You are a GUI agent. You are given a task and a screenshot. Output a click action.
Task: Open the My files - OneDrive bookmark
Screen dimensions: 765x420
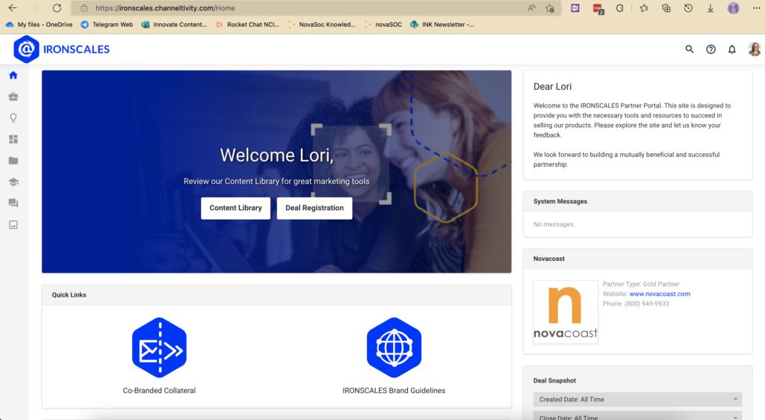39,25
